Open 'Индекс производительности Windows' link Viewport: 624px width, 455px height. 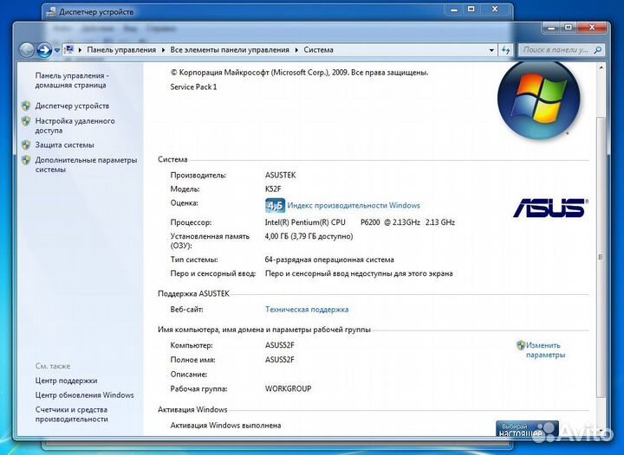click(x=354, y=205)
